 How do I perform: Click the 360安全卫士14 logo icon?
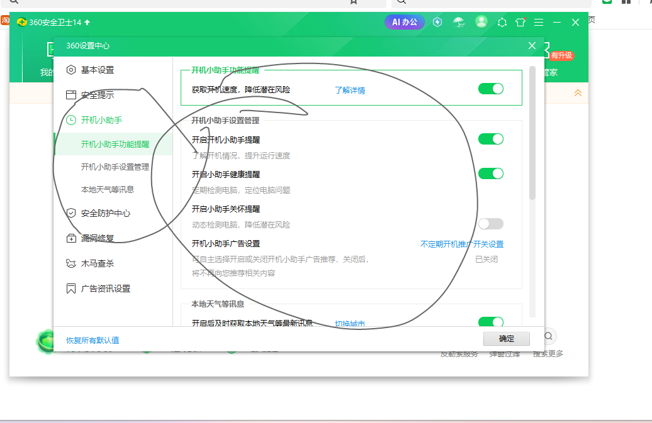(x=21, y=22)
